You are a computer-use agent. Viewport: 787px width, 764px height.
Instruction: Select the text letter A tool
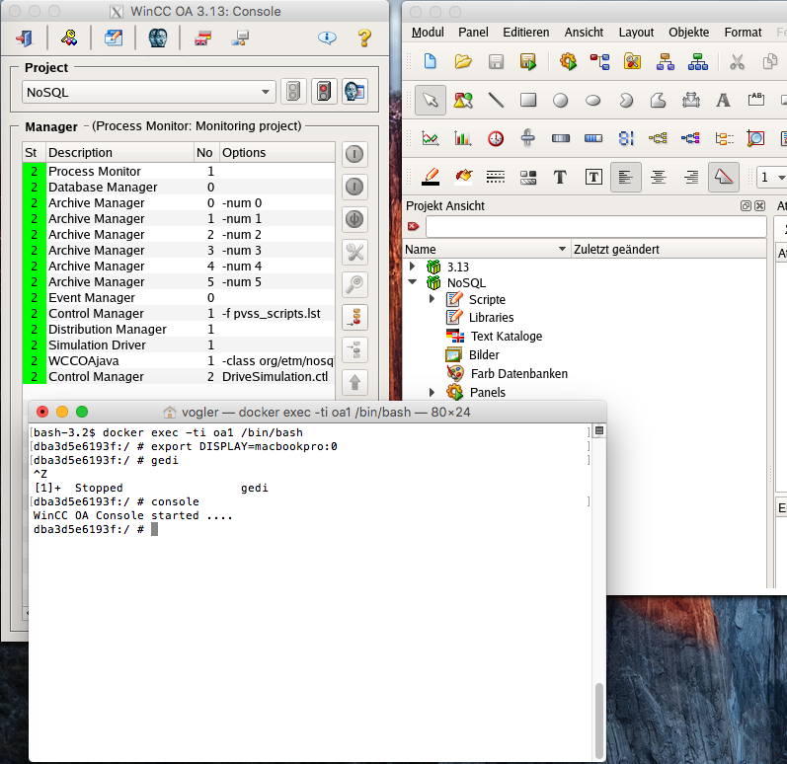click(x=723, y=100)
